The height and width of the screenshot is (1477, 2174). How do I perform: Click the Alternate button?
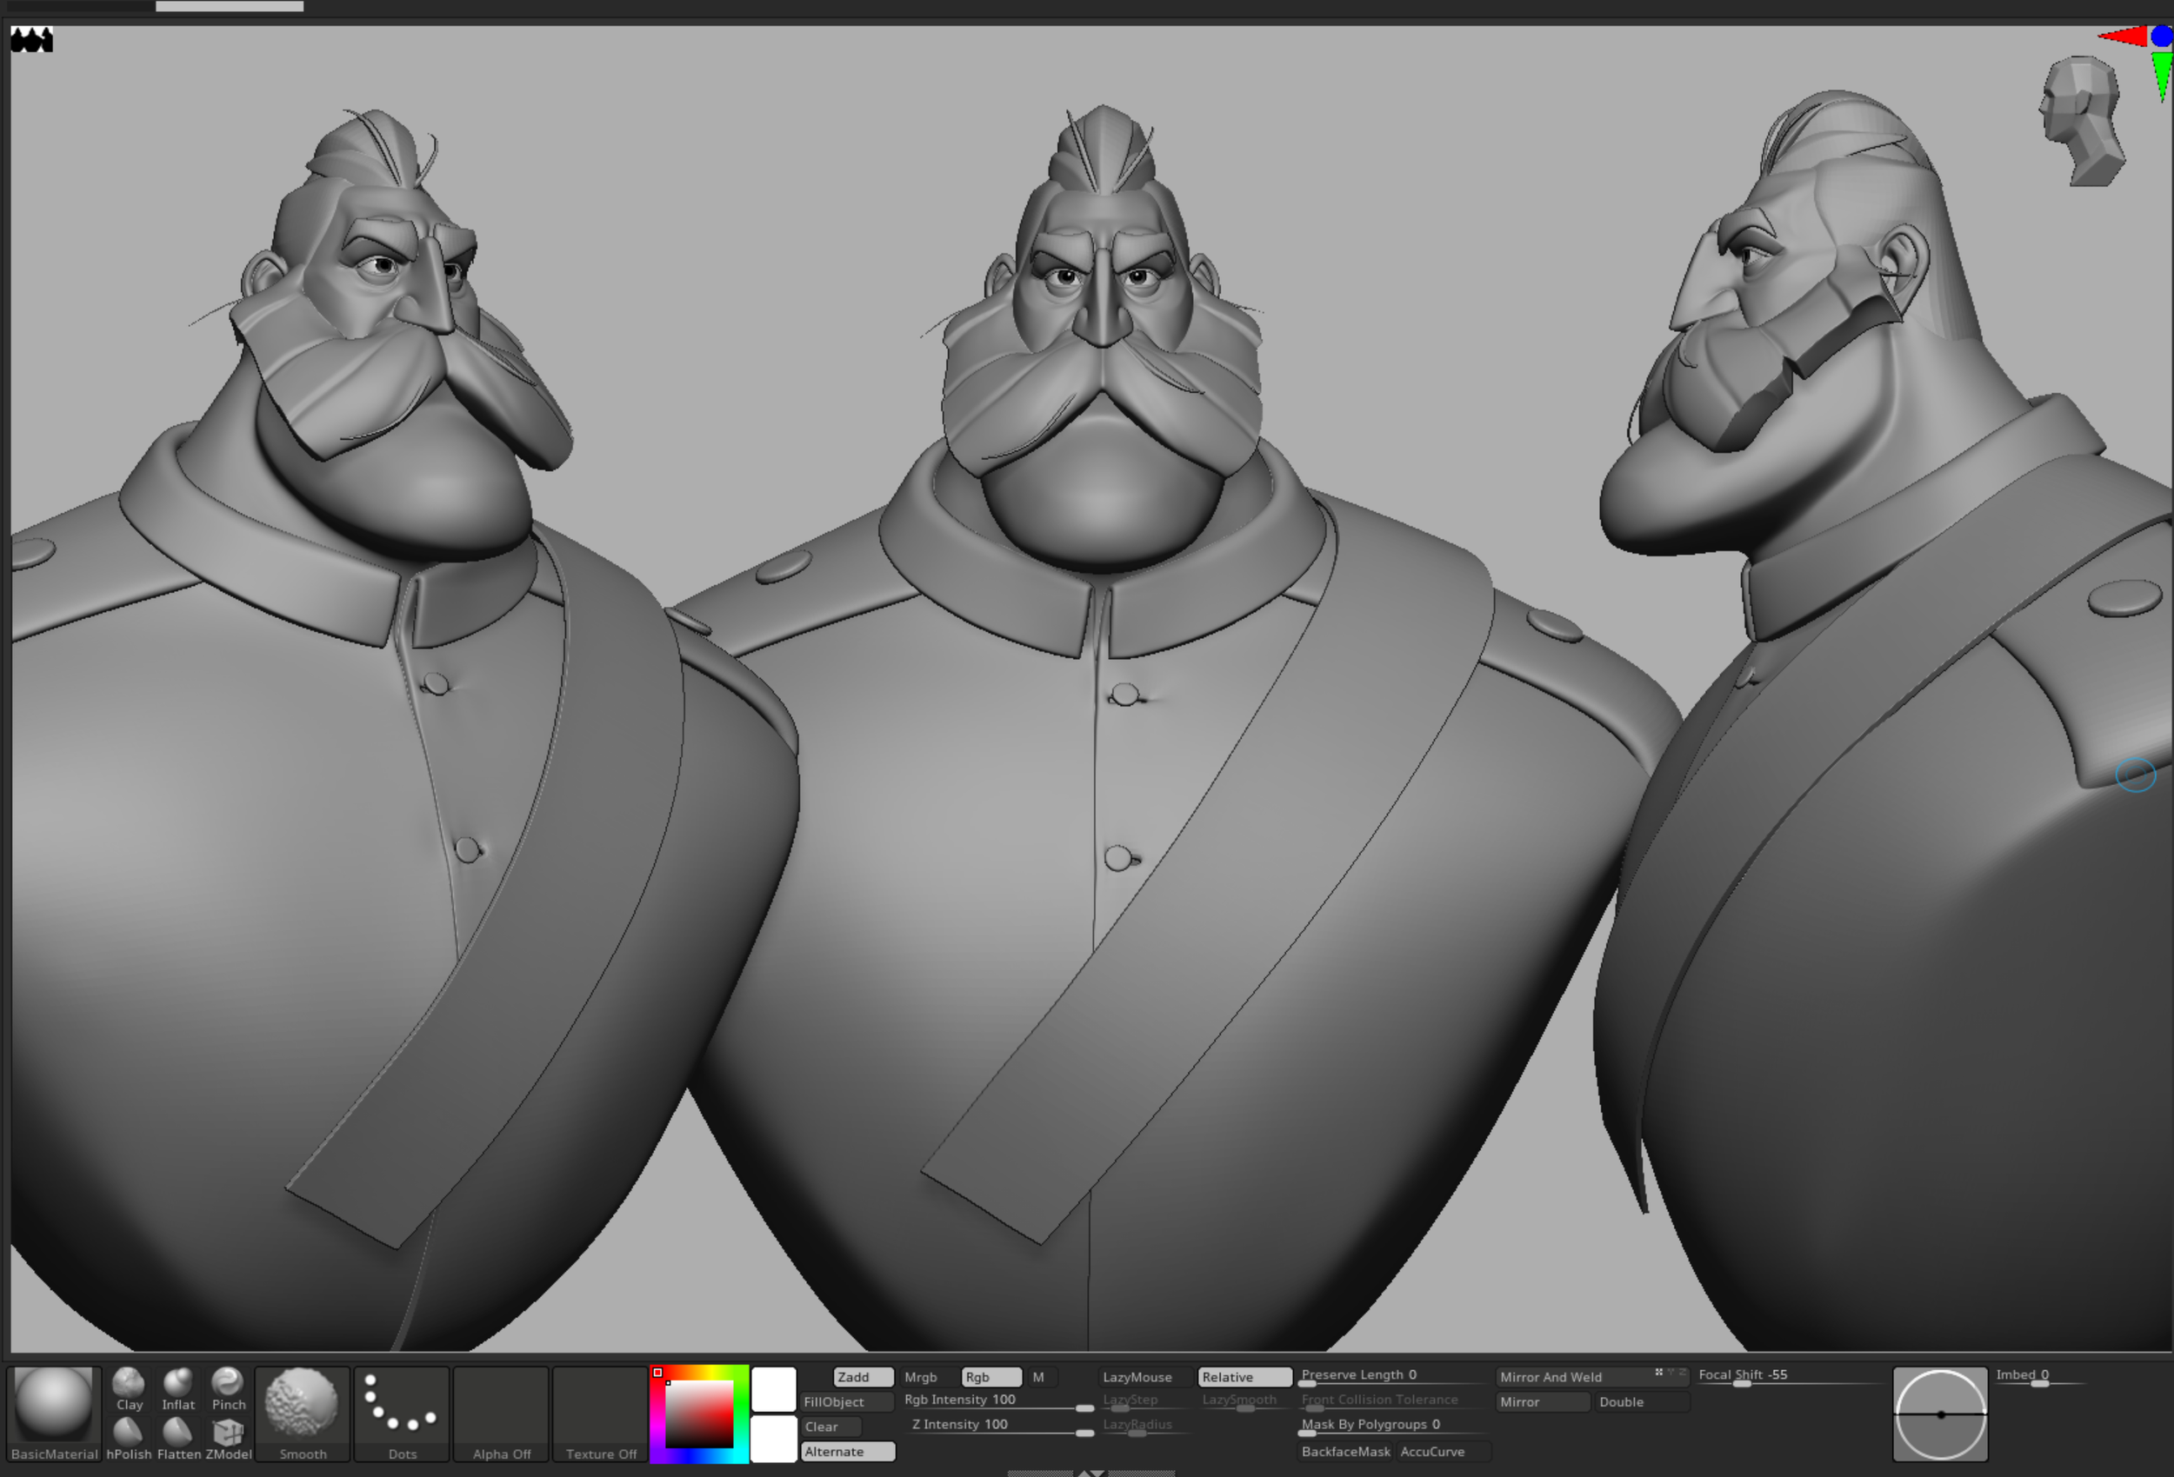click(848, 1452)
